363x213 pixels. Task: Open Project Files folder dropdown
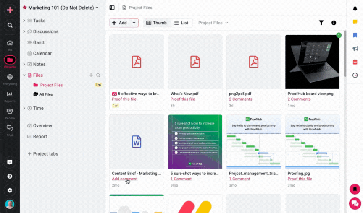[x=213, y=23]
